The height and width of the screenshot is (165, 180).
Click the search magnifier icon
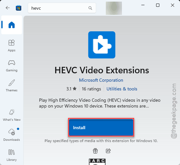(x=90, y=8)
